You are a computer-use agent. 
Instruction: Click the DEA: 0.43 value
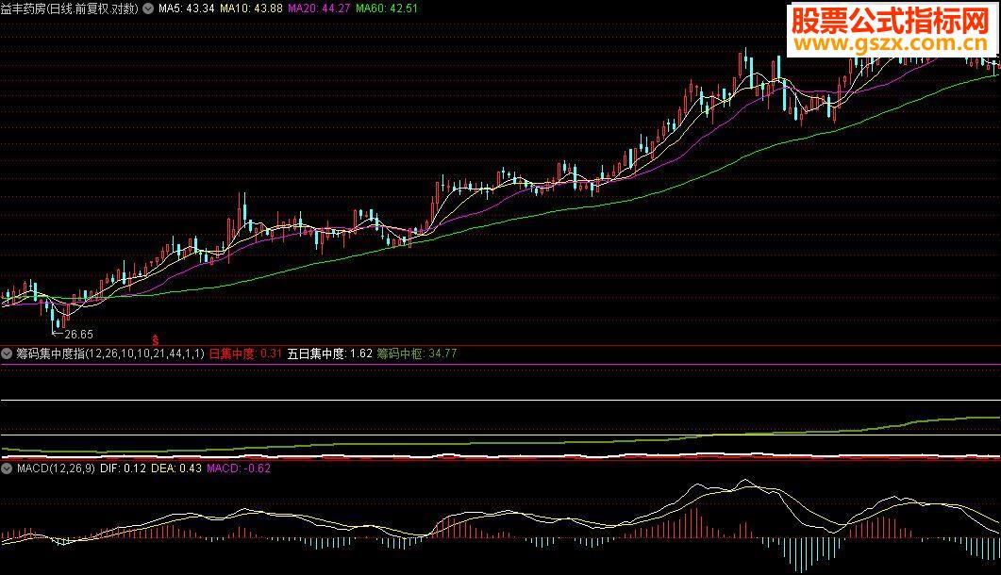(176, 468)
